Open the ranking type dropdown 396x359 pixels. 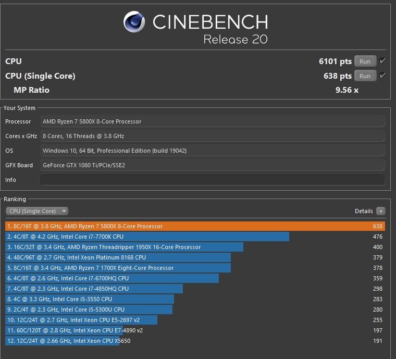click(x=37, y=211)
